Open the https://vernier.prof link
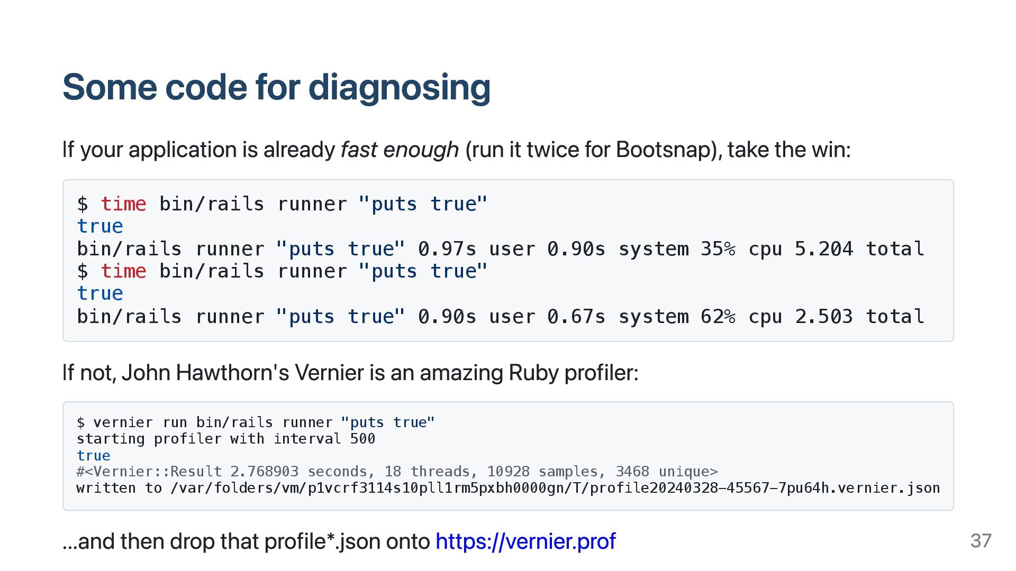Viewport: 1016px width, 571px height. point(525,541)
